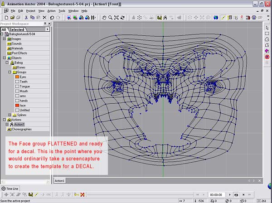The image size is (272, 203).
Task: Expand the Splines node
Action: (x=10, y=115)
